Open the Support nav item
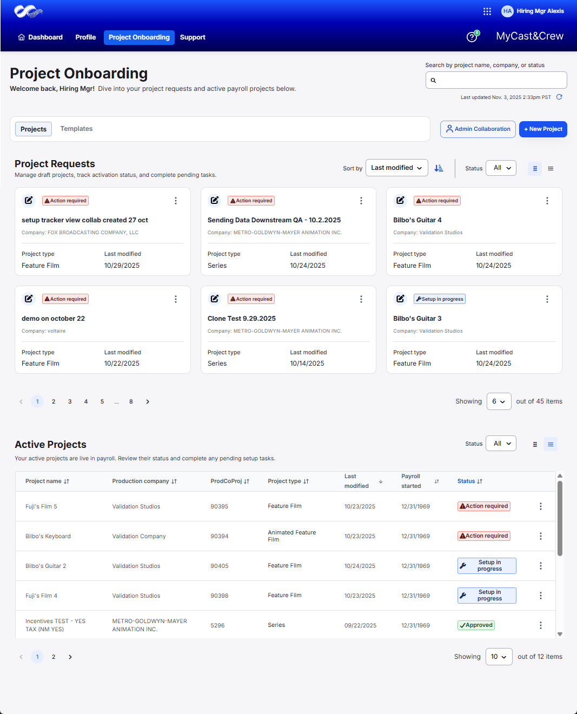577x714 pixels. (x=193, y=37)
